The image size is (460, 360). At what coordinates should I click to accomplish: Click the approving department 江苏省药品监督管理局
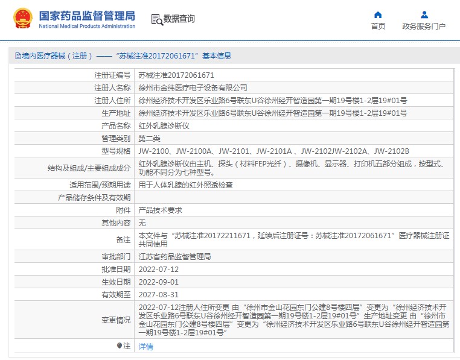coord(174,256)
